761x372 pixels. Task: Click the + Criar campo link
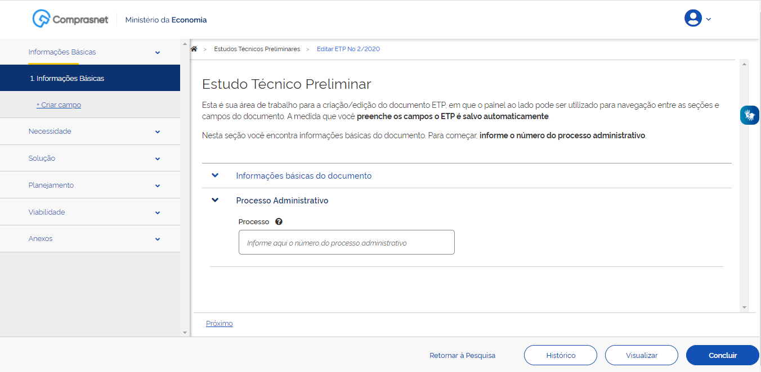coord(59,105)
